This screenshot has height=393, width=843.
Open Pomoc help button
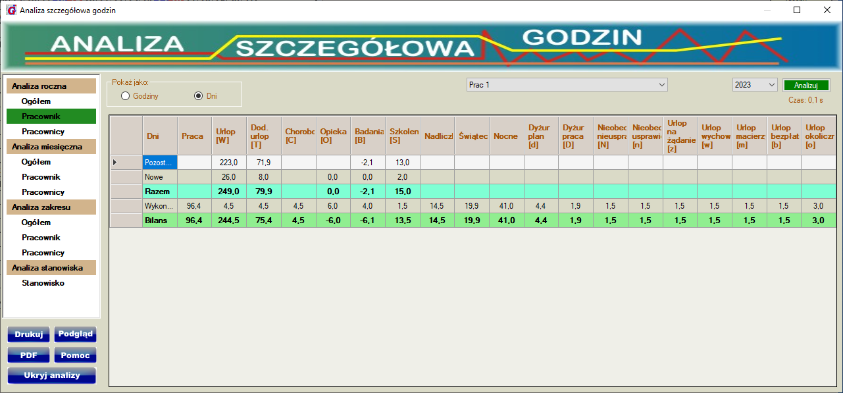tap(75, 355)
